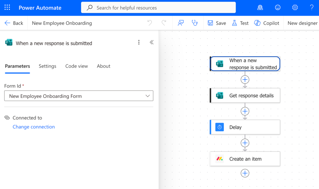Open the settings gear icon

point(295,7)
